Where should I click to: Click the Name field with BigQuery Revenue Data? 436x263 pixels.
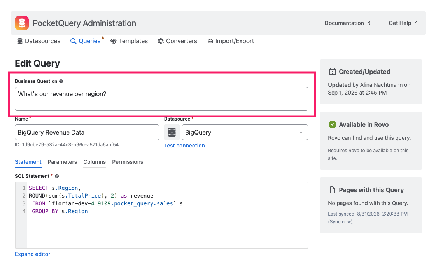pyautogui.click(x=87, y=132)
